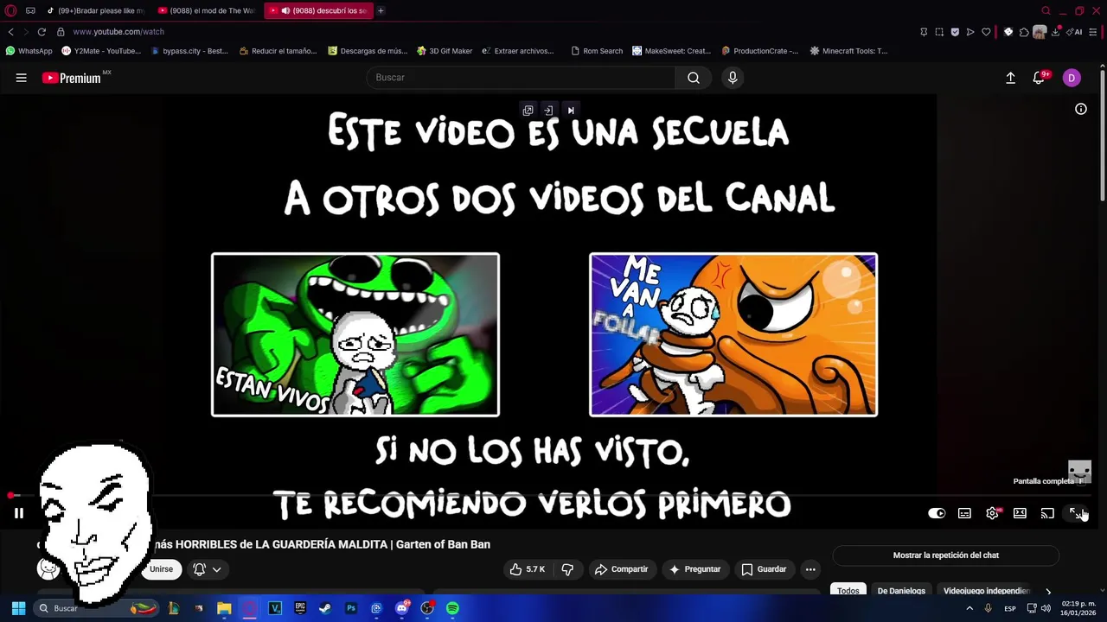Viewport: 1107px width, 622px height.
Task: Select the Todos filter chip
Action: 848,591
